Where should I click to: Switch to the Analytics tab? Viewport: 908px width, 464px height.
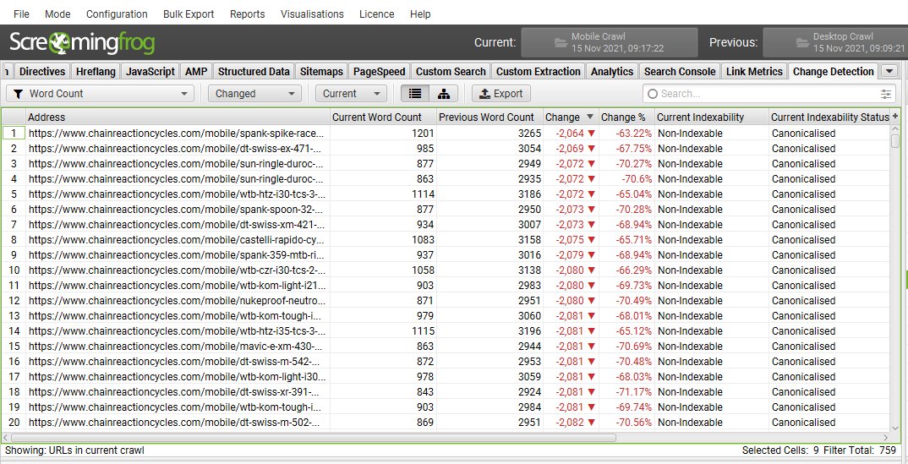coord(611,72)
